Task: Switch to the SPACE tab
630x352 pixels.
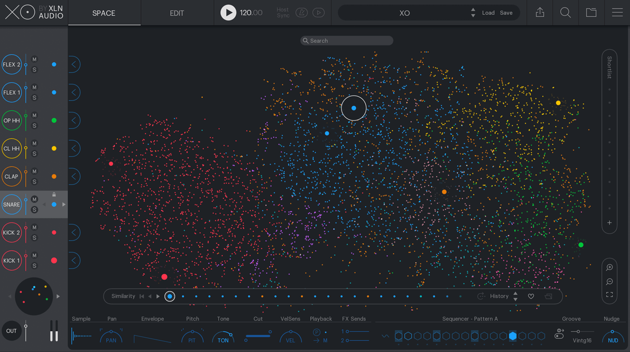Action: 104,13
